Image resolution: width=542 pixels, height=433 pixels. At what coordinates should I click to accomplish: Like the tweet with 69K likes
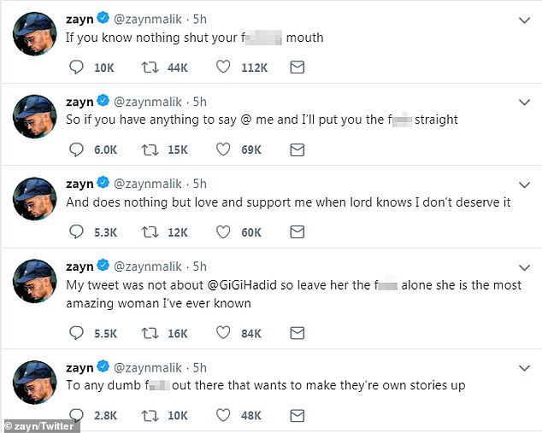point(224,149)
